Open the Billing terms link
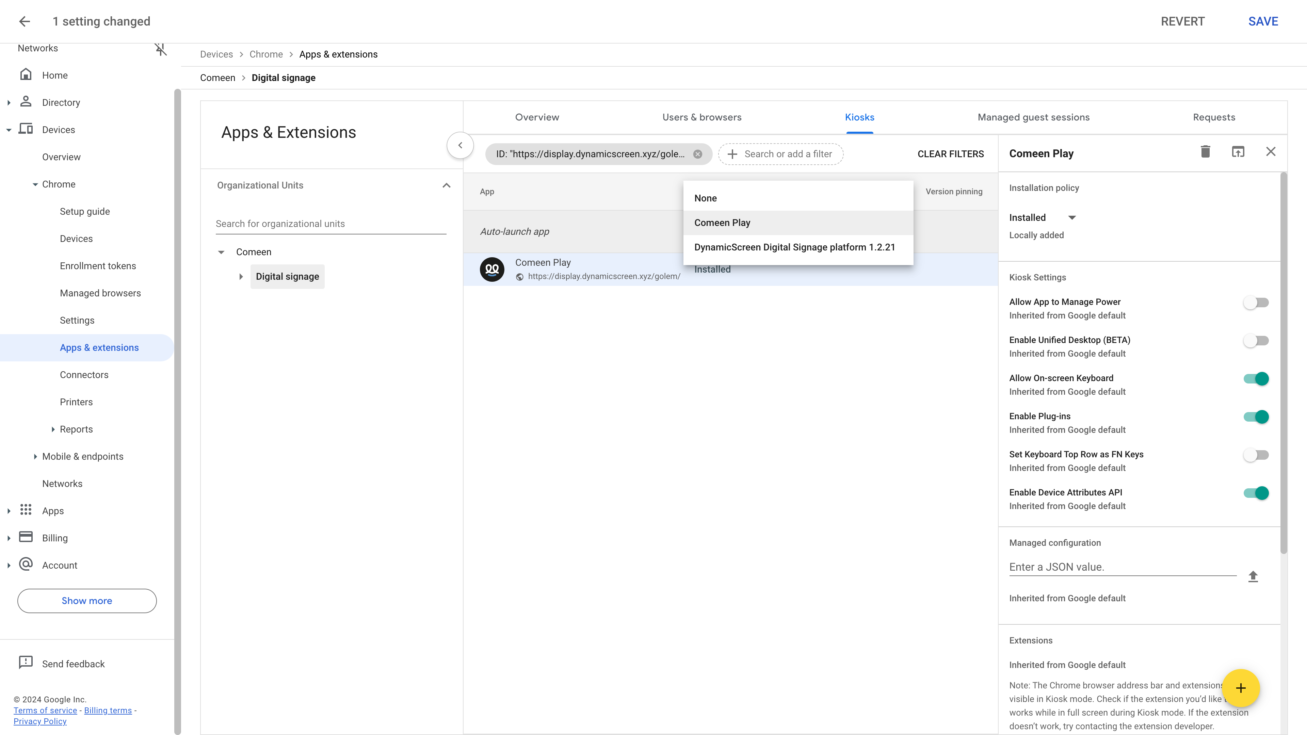1307x735 pixels. [x=108, y=710]
